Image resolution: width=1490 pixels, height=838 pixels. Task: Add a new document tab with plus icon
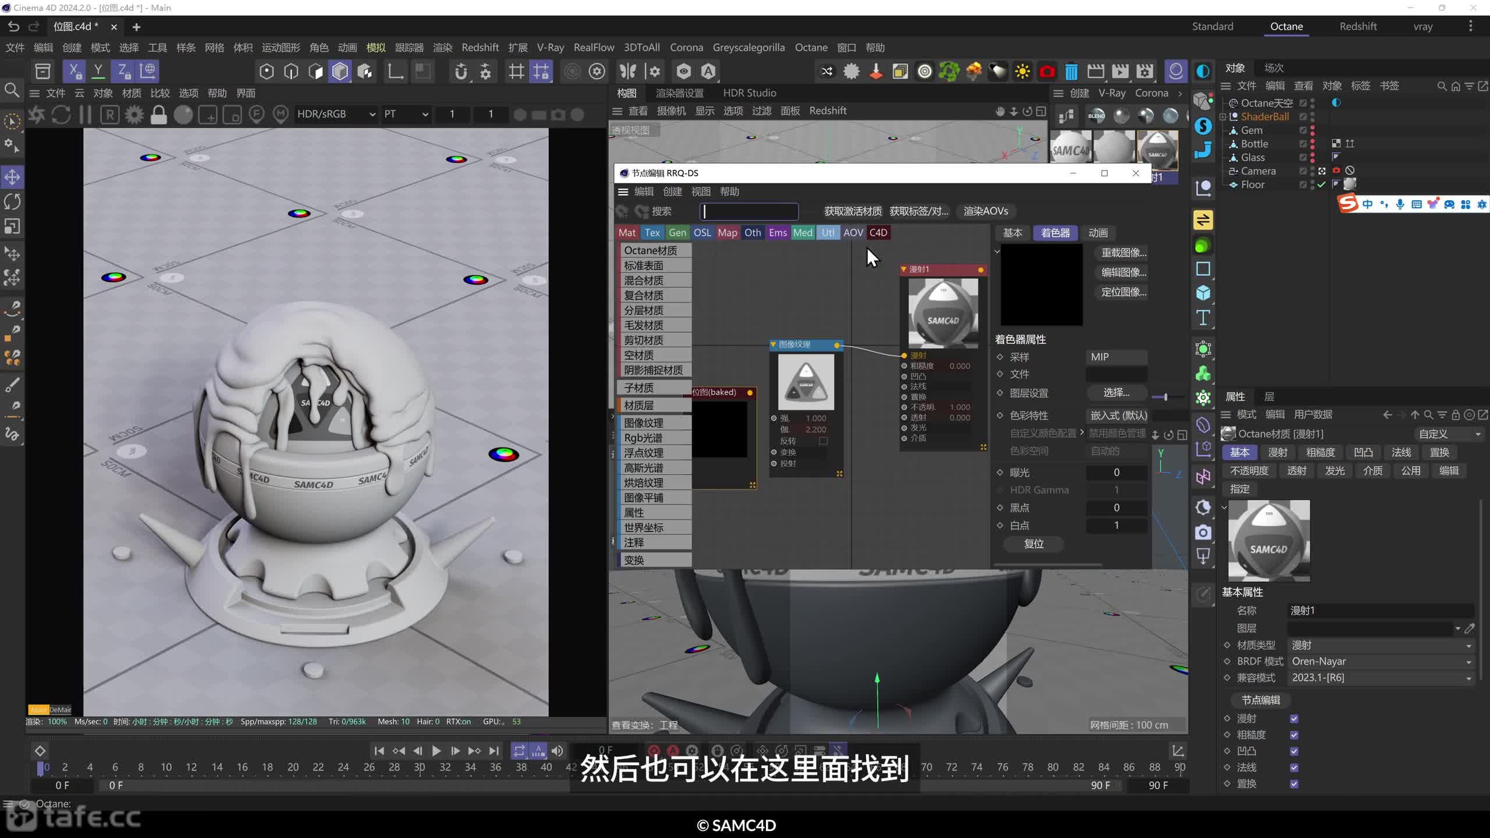click(136, 27)
